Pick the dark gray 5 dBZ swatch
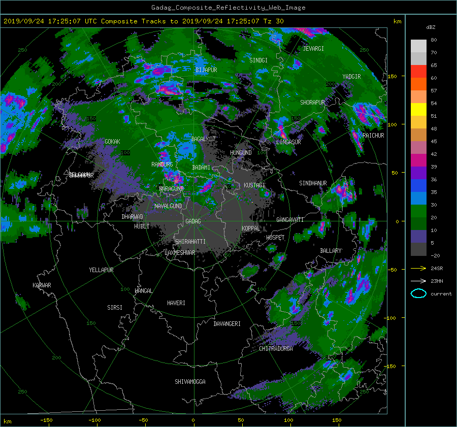This screenshot has width=457, height=427. (418, 249)
